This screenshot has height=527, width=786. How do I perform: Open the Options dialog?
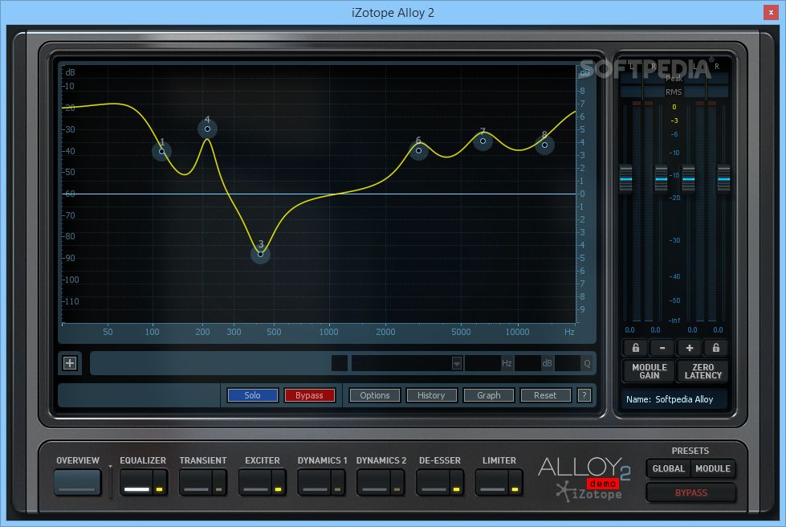pyautogui.click(x=374, y=395)
